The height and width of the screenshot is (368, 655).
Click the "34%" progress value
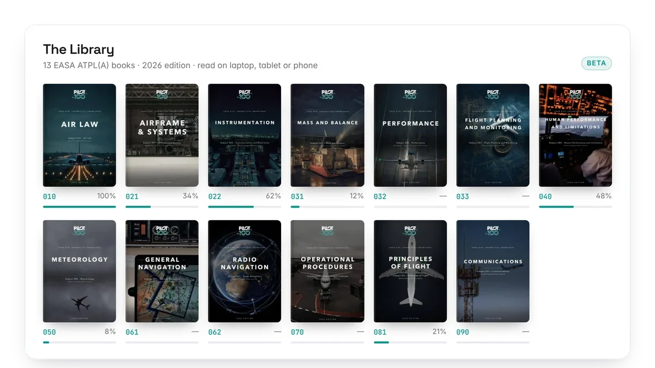click(x=190, y=196)
